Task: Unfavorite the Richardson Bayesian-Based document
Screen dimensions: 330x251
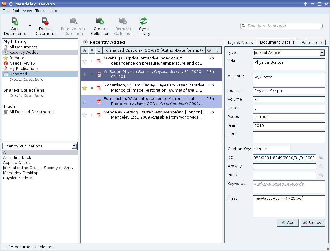Action: (85, 88)
